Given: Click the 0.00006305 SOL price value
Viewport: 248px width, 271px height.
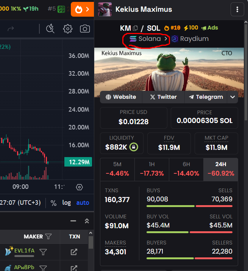Looking at the screenshot, I should [x=204, y=121].
